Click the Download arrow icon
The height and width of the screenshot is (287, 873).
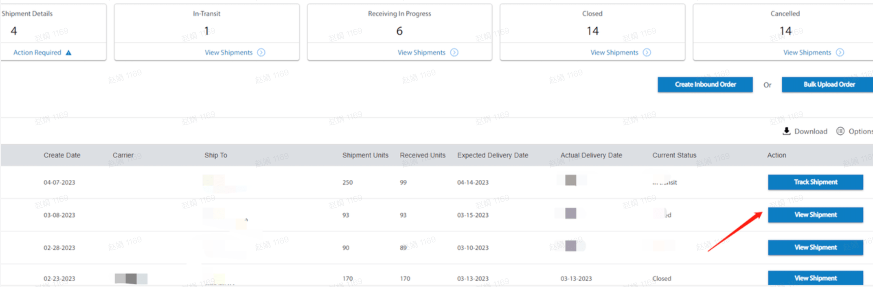[x=786, y=131]
